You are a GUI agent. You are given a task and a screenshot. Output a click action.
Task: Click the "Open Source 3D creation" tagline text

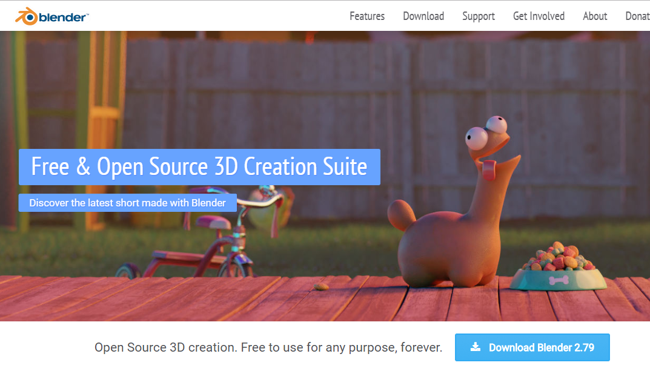point(268,347)
